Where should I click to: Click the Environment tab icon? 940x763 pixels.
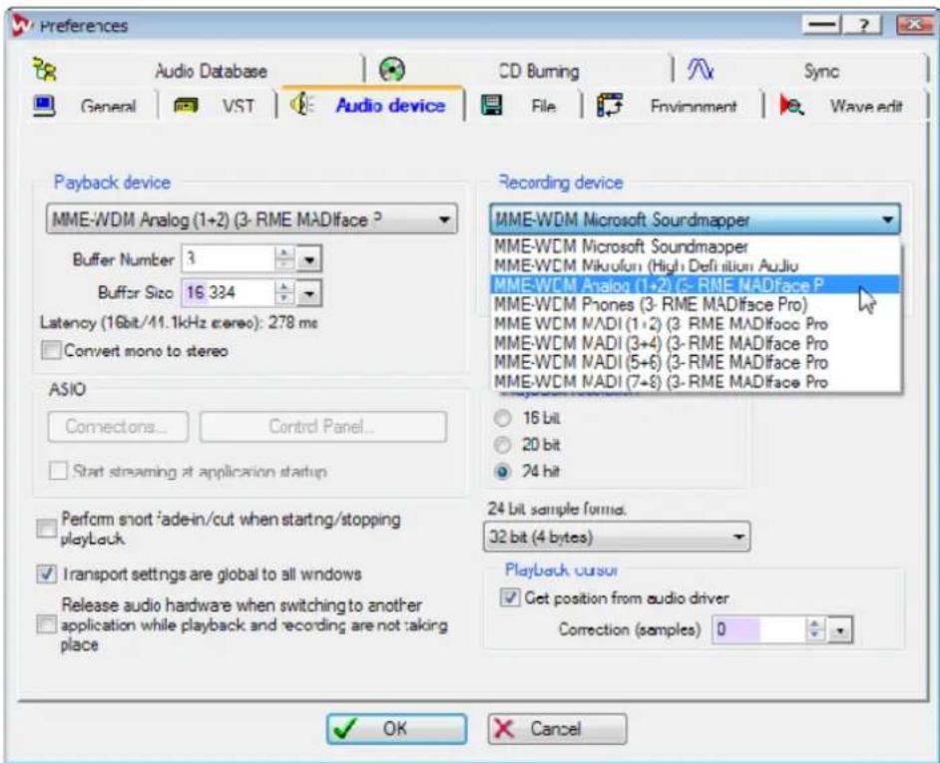610,106
